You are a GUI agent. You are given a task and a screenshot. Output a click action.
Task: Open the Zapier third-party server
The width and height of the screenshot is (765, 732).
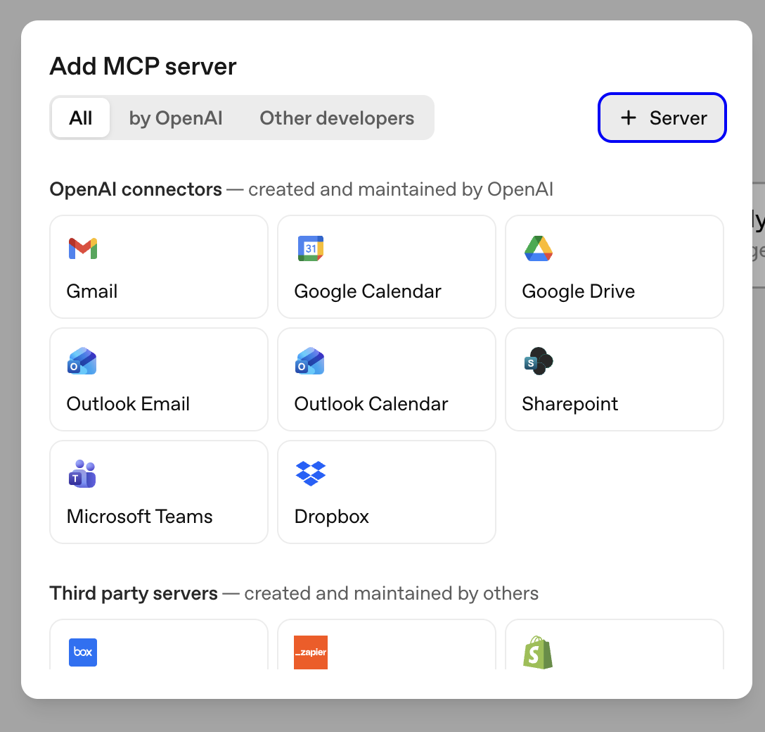tap(310, 652)
